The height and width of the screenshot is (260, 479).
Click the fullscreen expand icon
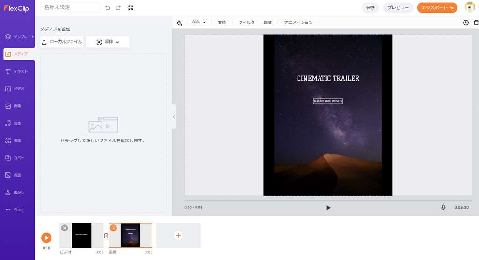click(x=131, y=8)
